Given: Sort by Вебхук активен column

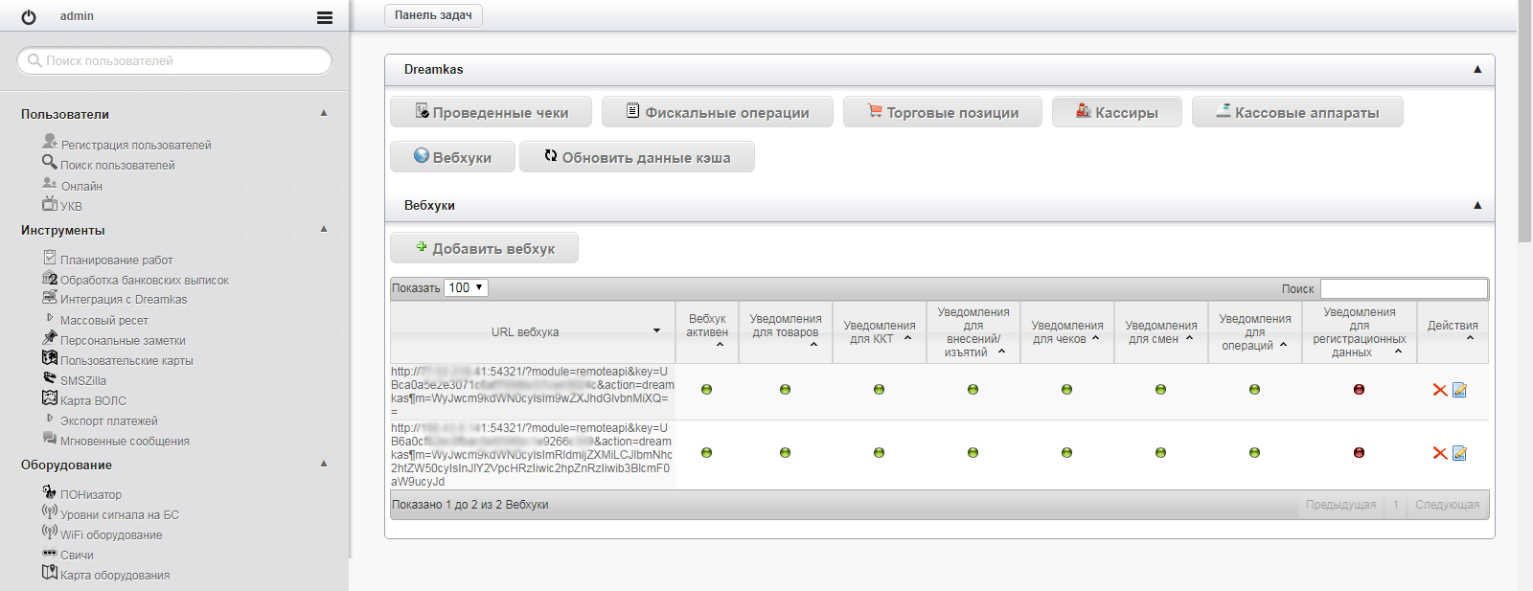Looking at the screenshot, I should [707, 332].
